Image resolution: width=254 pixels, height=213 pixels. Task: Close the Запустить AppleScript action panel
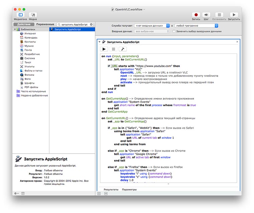[x=237, y=42]
